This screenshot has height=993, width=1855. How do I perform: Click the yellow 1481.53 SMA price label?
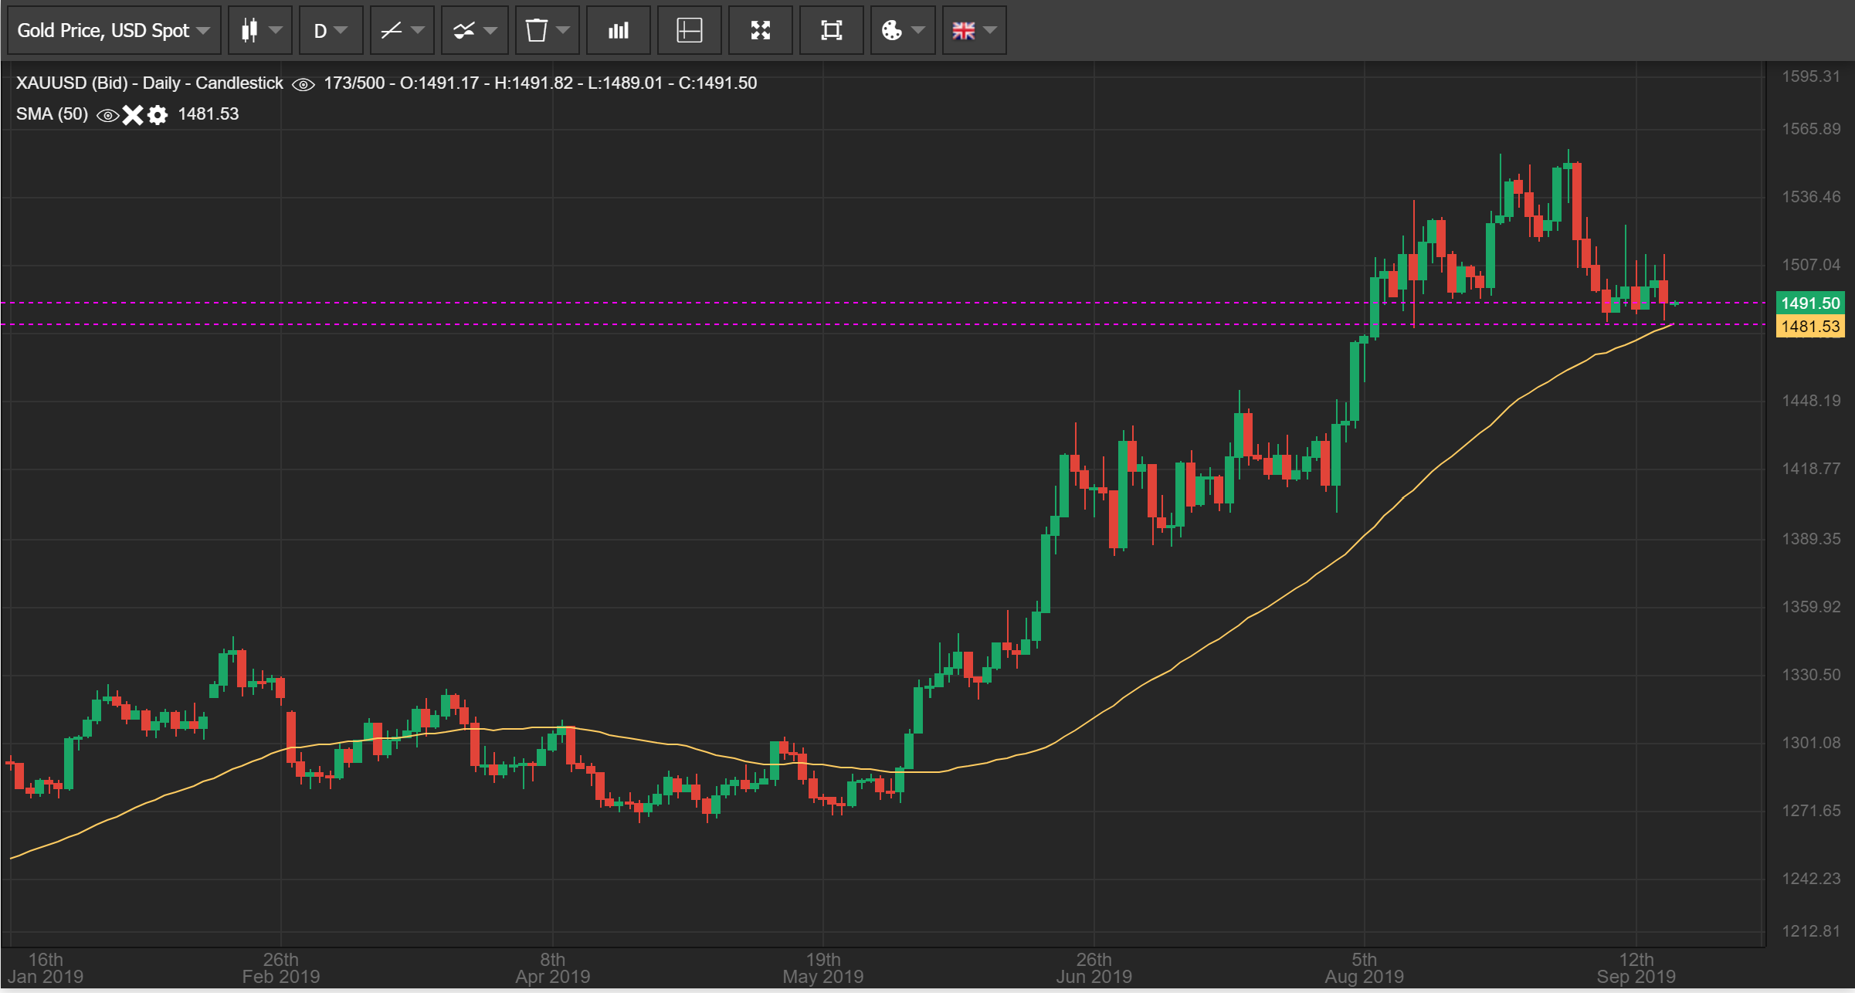coord(1809,327)
